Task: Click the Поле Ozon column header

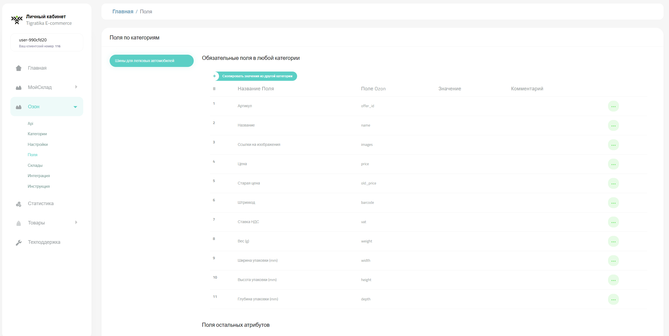Action: [373, 89]
